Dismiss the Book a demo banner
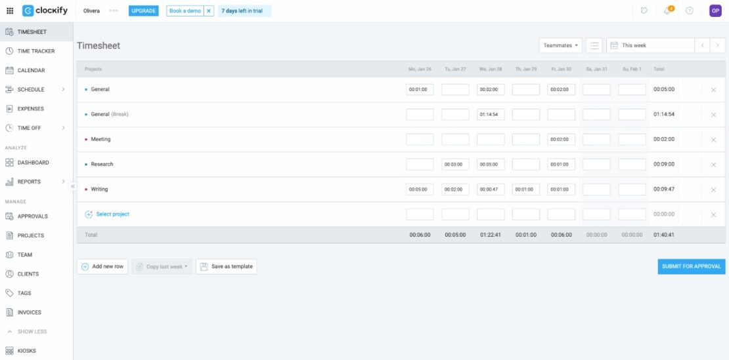Image resolution: width=729 pixels, height=360 pixels. pyautogui.click(x=209, y=10)
